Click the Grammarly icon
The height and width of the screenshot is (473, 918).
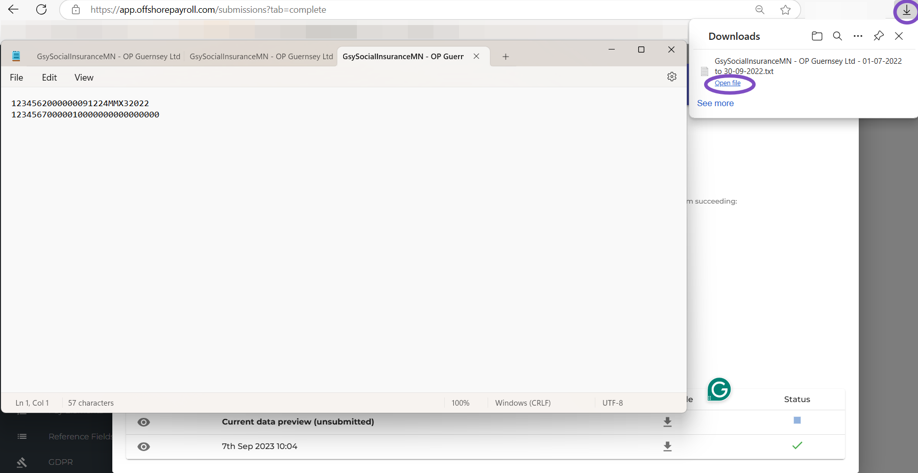pos(719,389)
